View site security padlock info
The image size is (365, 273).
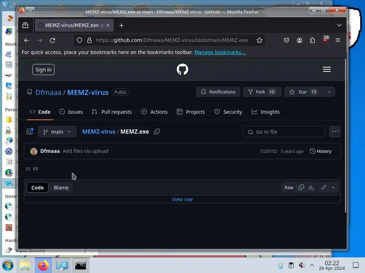point(89,40)
